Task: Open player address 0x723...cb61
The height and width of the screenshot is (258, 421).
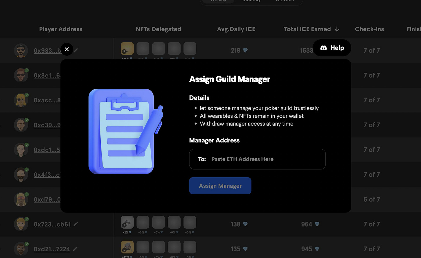Action: tap(52, 224)
